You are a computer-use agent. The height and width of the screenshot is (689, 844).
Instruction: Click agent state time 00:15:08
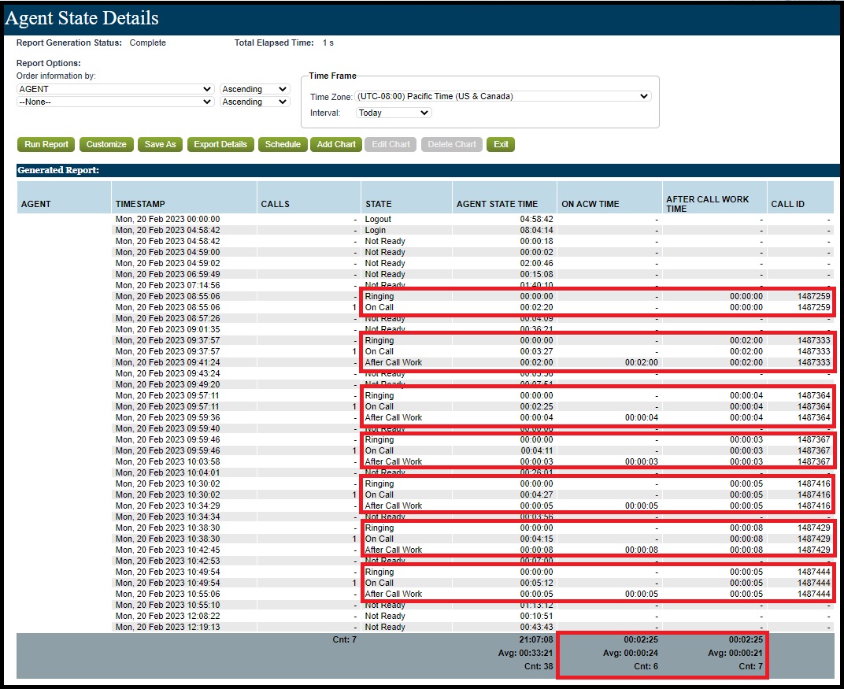tap(536, 275)
